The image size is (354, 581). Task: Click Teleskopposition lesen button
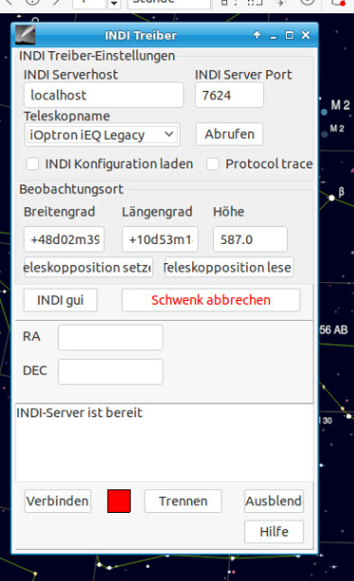click(229, 267)
